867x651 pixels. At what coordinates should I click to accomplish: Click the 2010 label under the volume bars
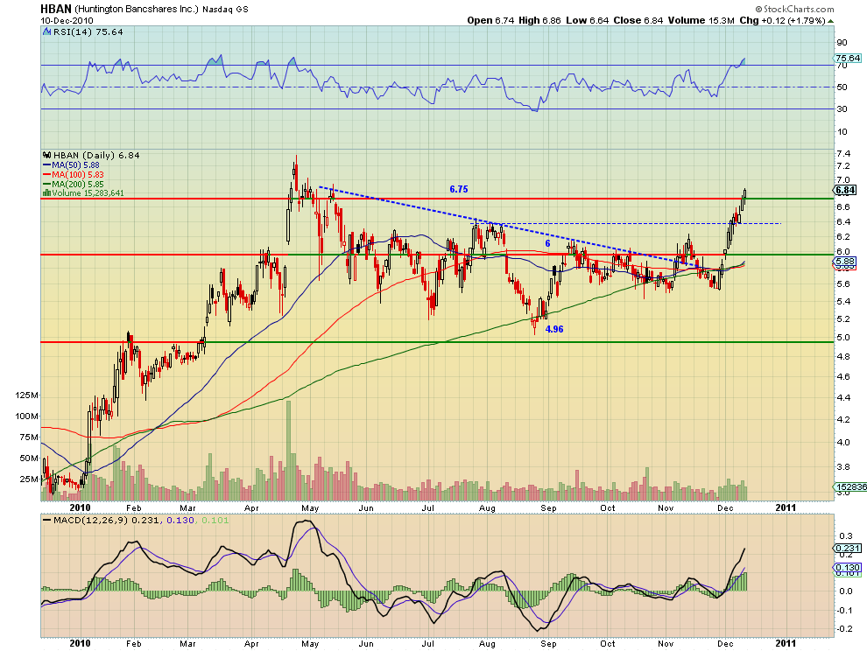pos(80,507)
